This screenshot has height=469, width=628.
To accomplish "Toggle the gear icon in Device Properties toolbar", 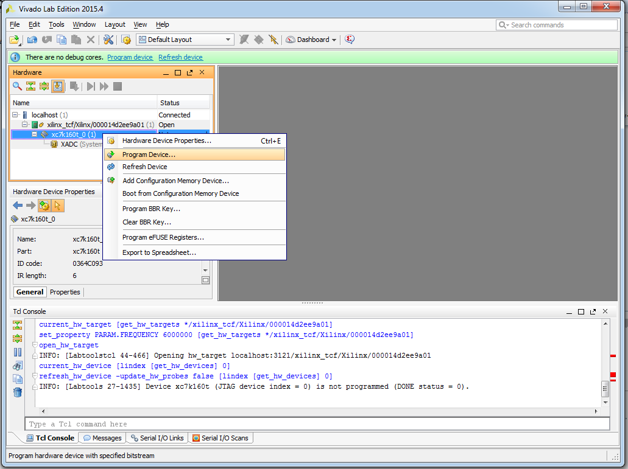I will coord(44,206).
